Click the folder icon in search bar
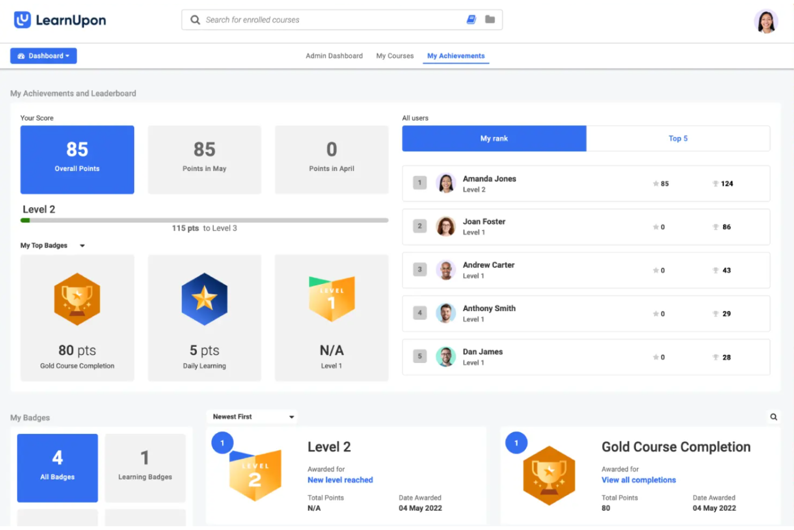Screen dimensions: 794x530 (489, 18)
